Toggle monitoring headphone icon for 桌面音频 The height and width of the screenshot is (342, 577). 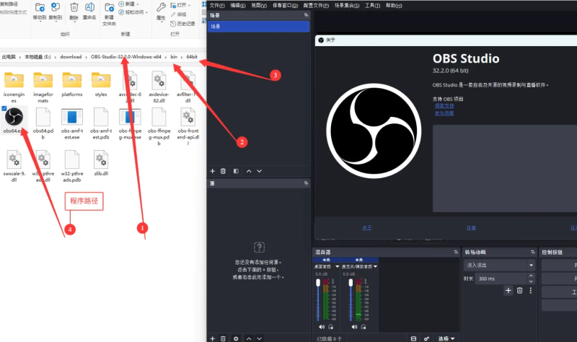point(331,327)
